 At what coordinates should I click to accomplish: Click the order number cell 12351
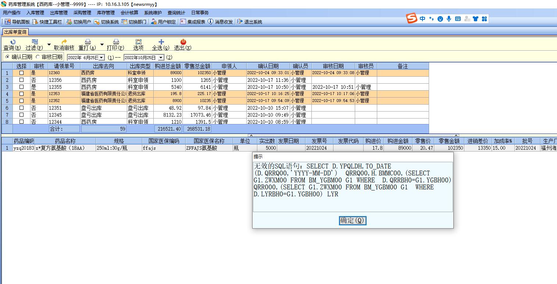[64, 108]
